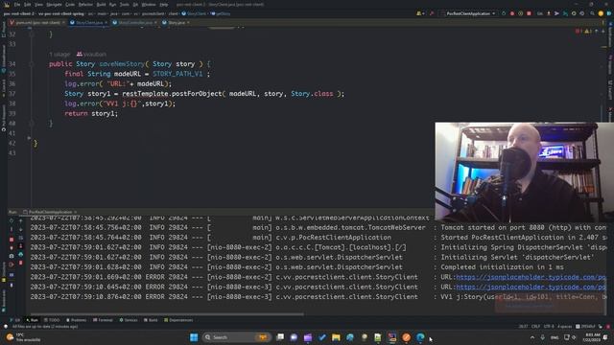Open Microsoft Edge icon on taskbar

tap(420, 337)
